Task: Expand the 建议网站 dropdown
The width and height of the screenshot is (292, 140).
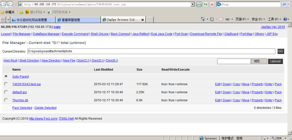Action: [x=44, y=12]
